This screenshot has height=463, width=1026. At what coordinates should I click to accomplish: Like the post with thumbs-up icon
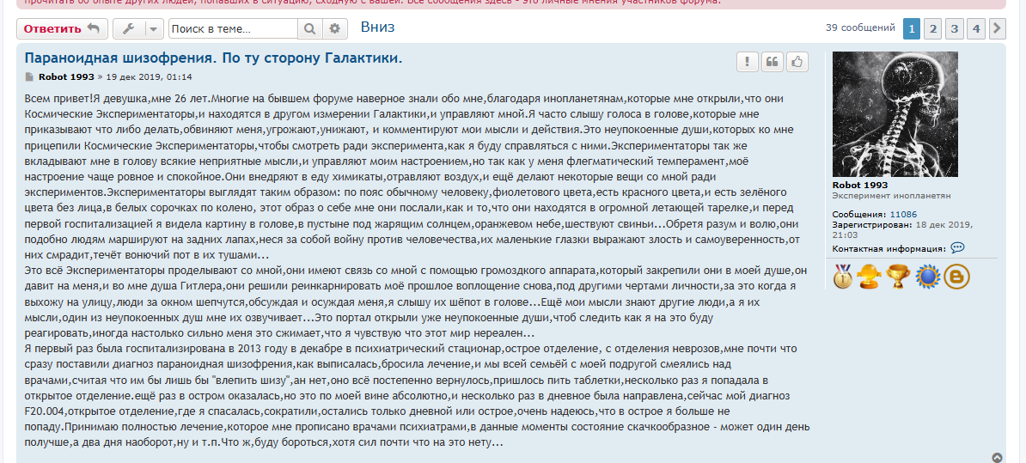(797, 62)
